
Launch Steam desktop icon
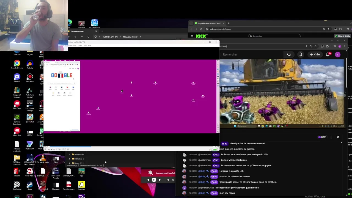coord(30,186)
